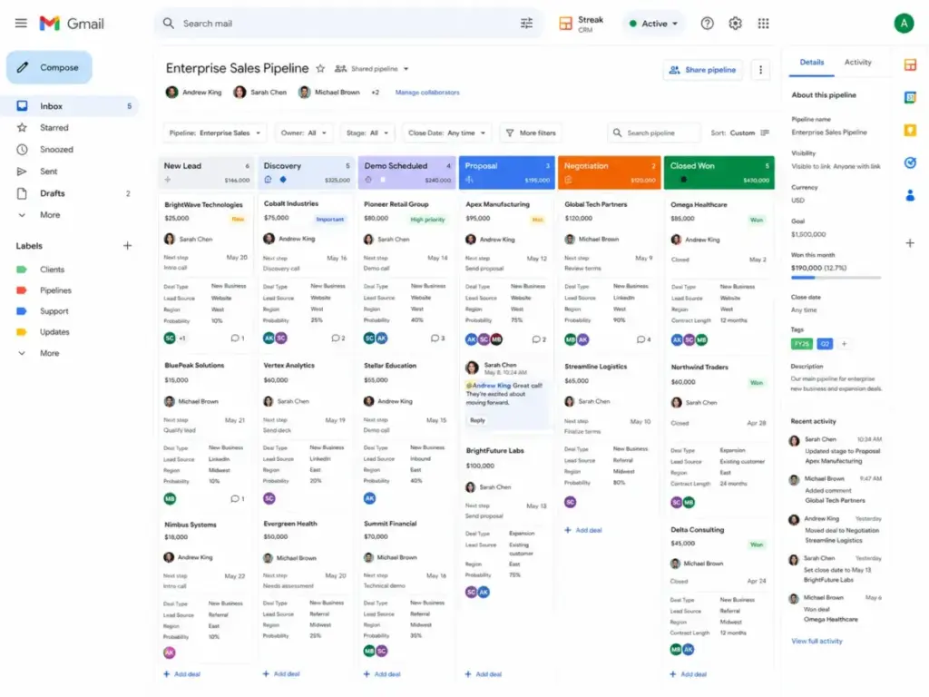The width and height of the screenshot is (929, 697).
Task: Click the +2 collaborators badge
Action: (x=375, y=93)
